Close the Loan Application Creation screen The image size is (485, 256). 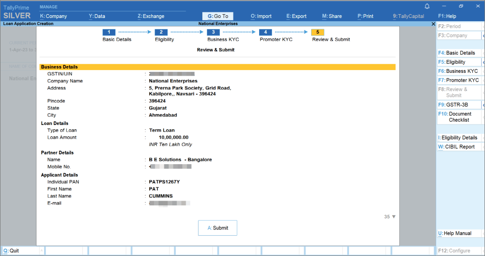(x=433, y=23)
